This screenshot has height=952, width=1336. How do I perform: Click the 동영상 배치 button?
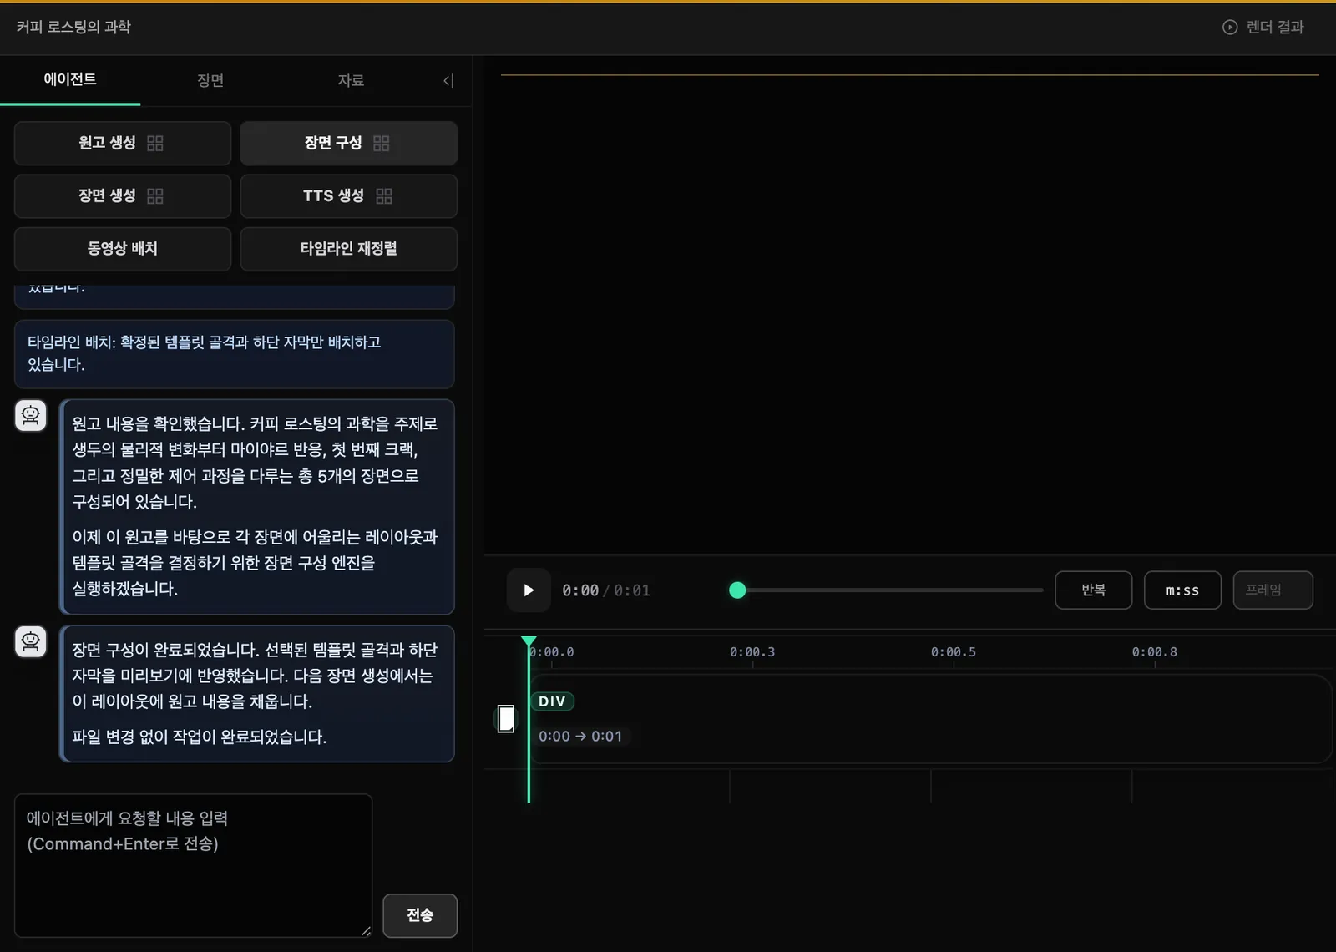123,249
